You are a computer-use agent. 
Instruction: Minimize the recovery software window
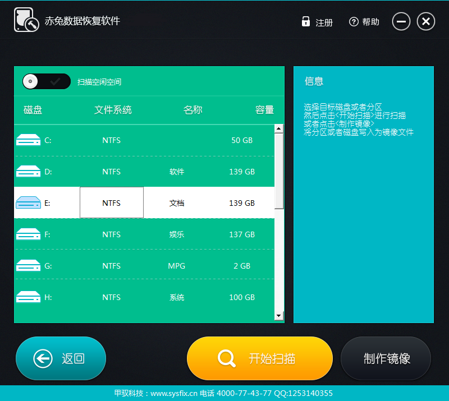pyautogui.click(x=401, y=21)
